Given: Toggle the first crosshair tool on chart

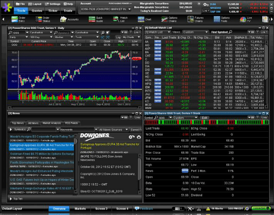Looking at the screenshot, I should (102, 37).
